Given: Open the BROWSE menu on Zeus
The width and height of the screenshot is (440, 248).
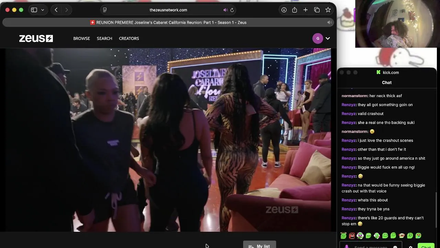Looking at the screenshot, I should click(x=81, y=39).
